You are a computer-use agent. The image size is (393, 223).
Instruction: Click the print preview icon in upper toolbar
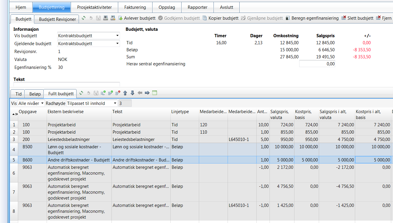coord(113,18)
